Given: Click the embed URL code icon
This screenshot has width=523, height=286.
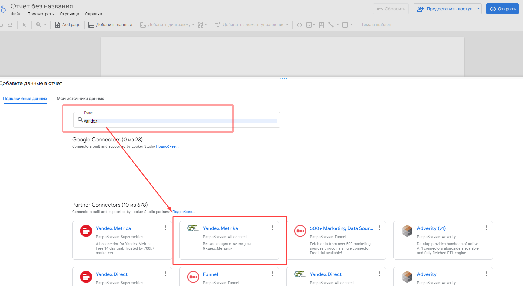Looking at the screenshot, I should [x=299, y=25].
